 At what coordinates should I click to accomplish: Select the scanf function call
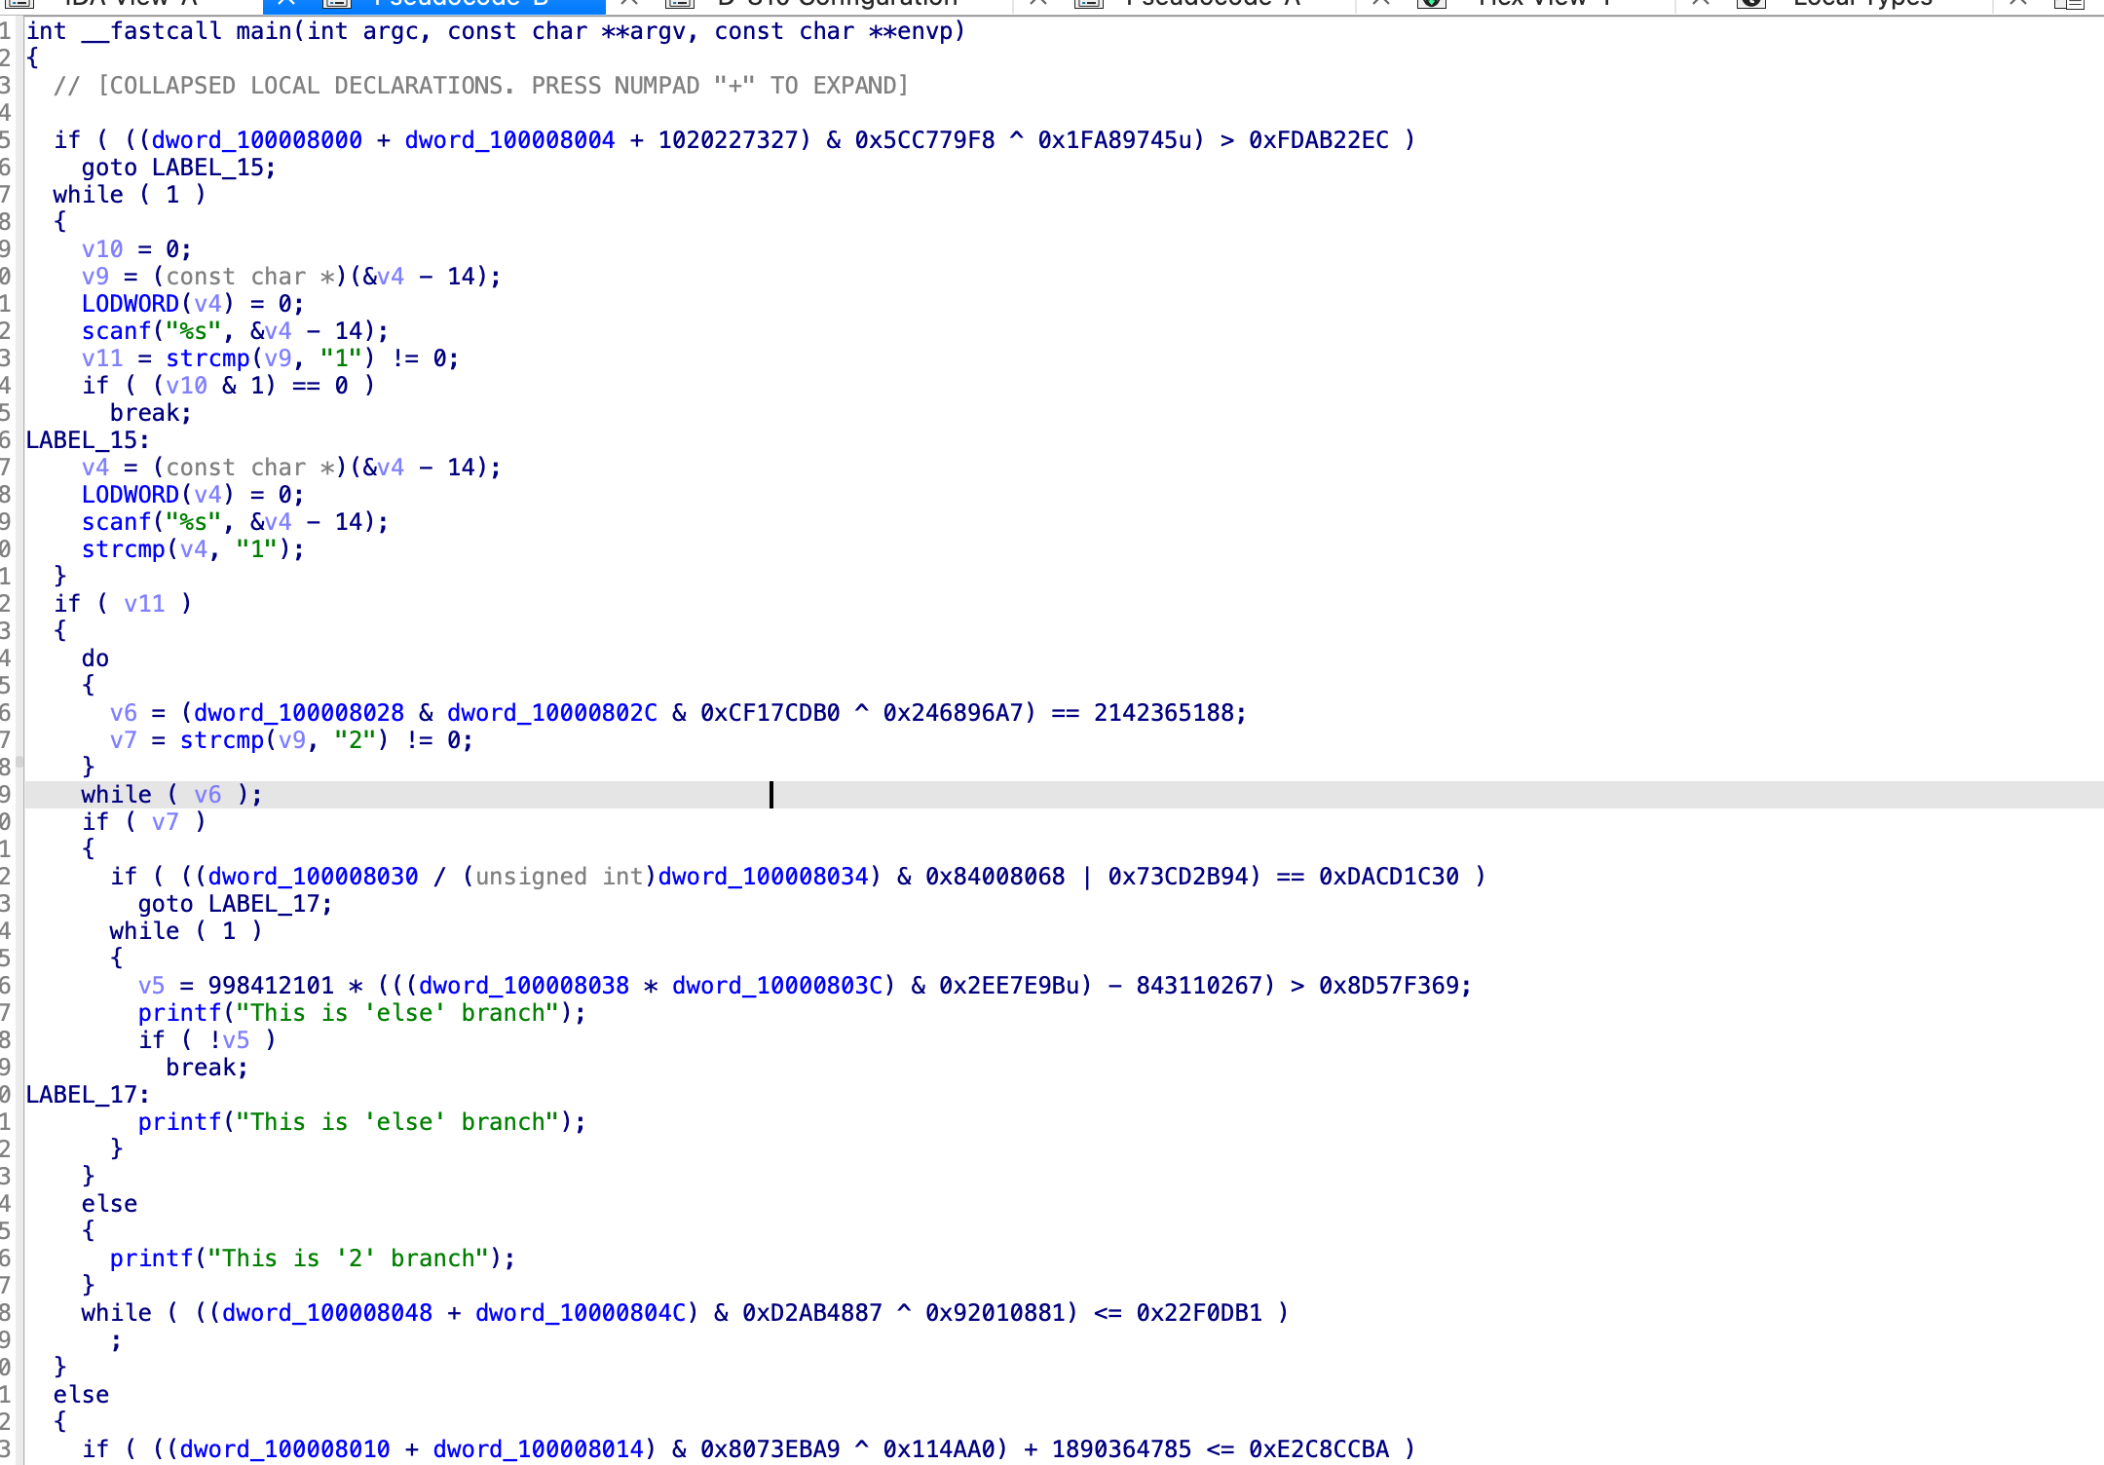point(117,330)
